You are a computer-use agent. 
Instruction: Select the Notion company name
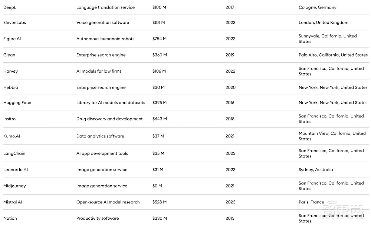pos(10,218)
